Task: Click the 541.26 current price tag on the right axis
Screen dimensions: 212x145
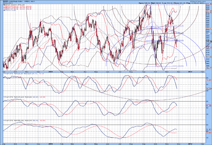Action: (209, 42)
